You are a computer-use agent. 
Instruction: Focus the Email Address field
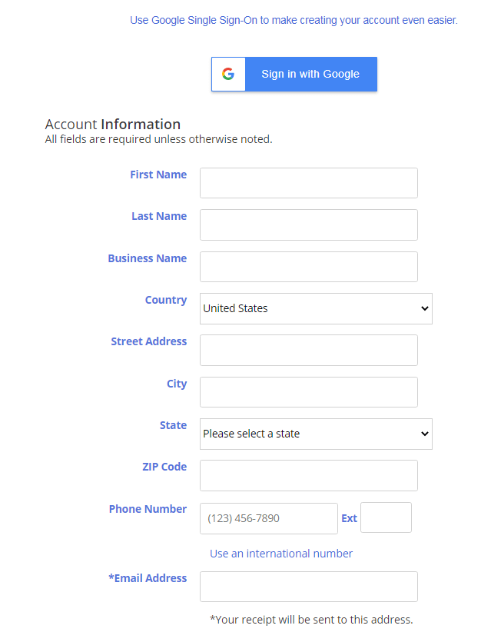pos(308,587)
